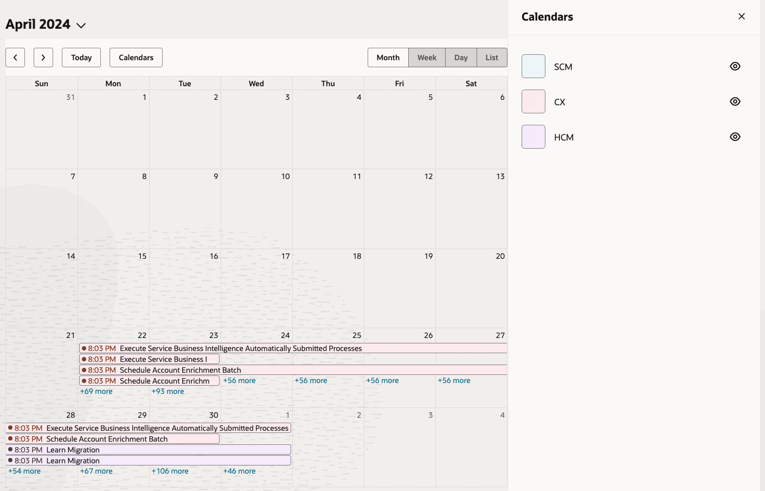
Task: Toggle visibility of the CX calendar
Action: [x=735, y=101]
